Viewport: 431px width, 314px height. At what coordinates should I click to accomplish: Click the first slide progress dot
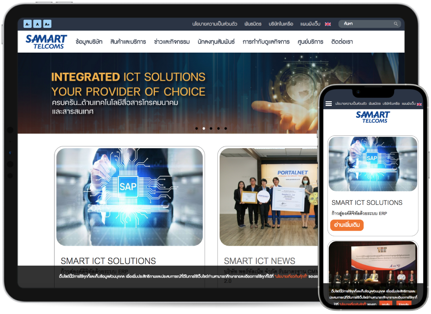click(197, 128)
